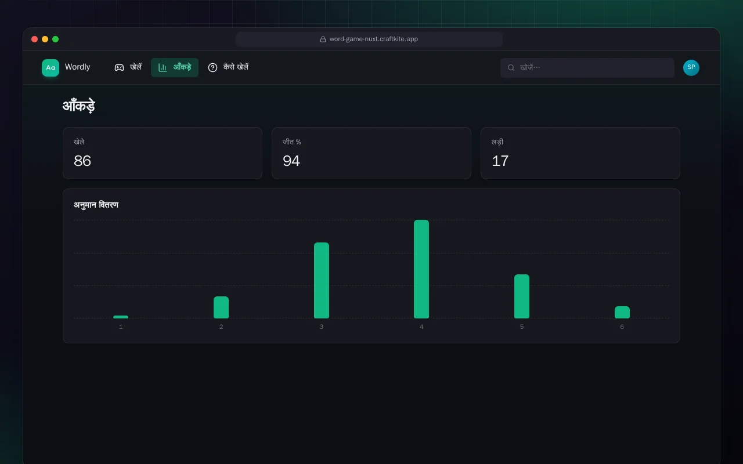Click the जीत % card label

point(292,142)
